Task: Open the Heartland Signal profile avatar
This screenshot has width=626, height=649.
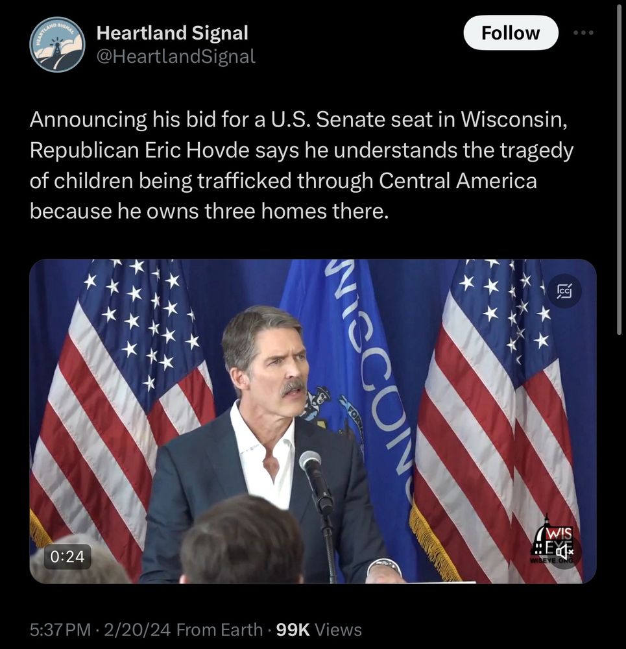Action: point(57,44)
